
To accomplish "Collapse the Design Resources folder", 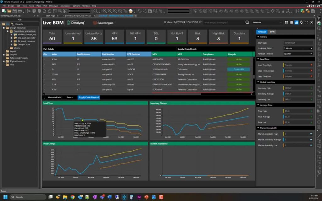I will pos(4,28).
